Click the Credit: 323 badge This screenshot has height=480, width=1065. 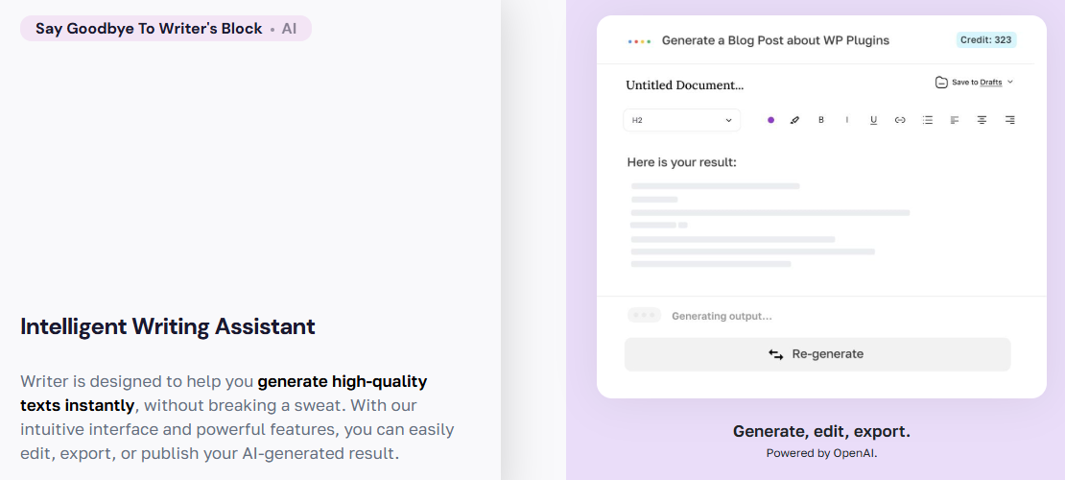click(985, 40)
